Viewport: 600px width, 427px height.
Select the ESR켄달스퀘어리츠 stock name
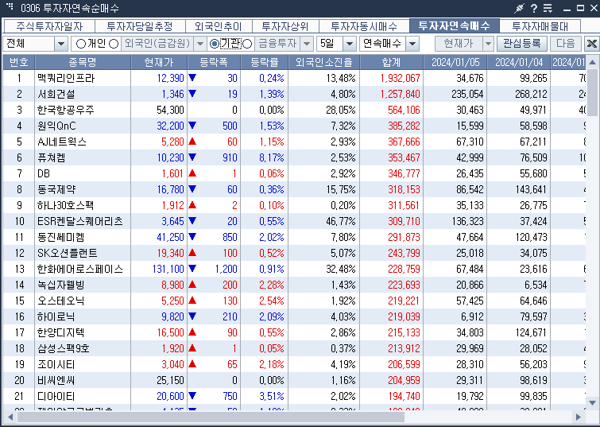coord(80,221)
